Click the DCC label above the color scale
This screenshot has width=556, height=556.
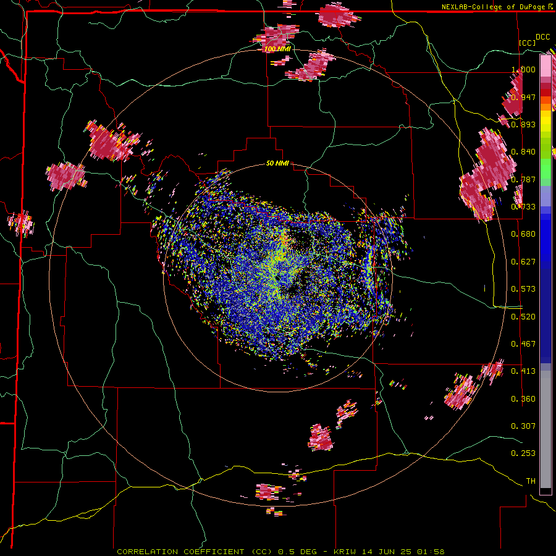(542, 37)
